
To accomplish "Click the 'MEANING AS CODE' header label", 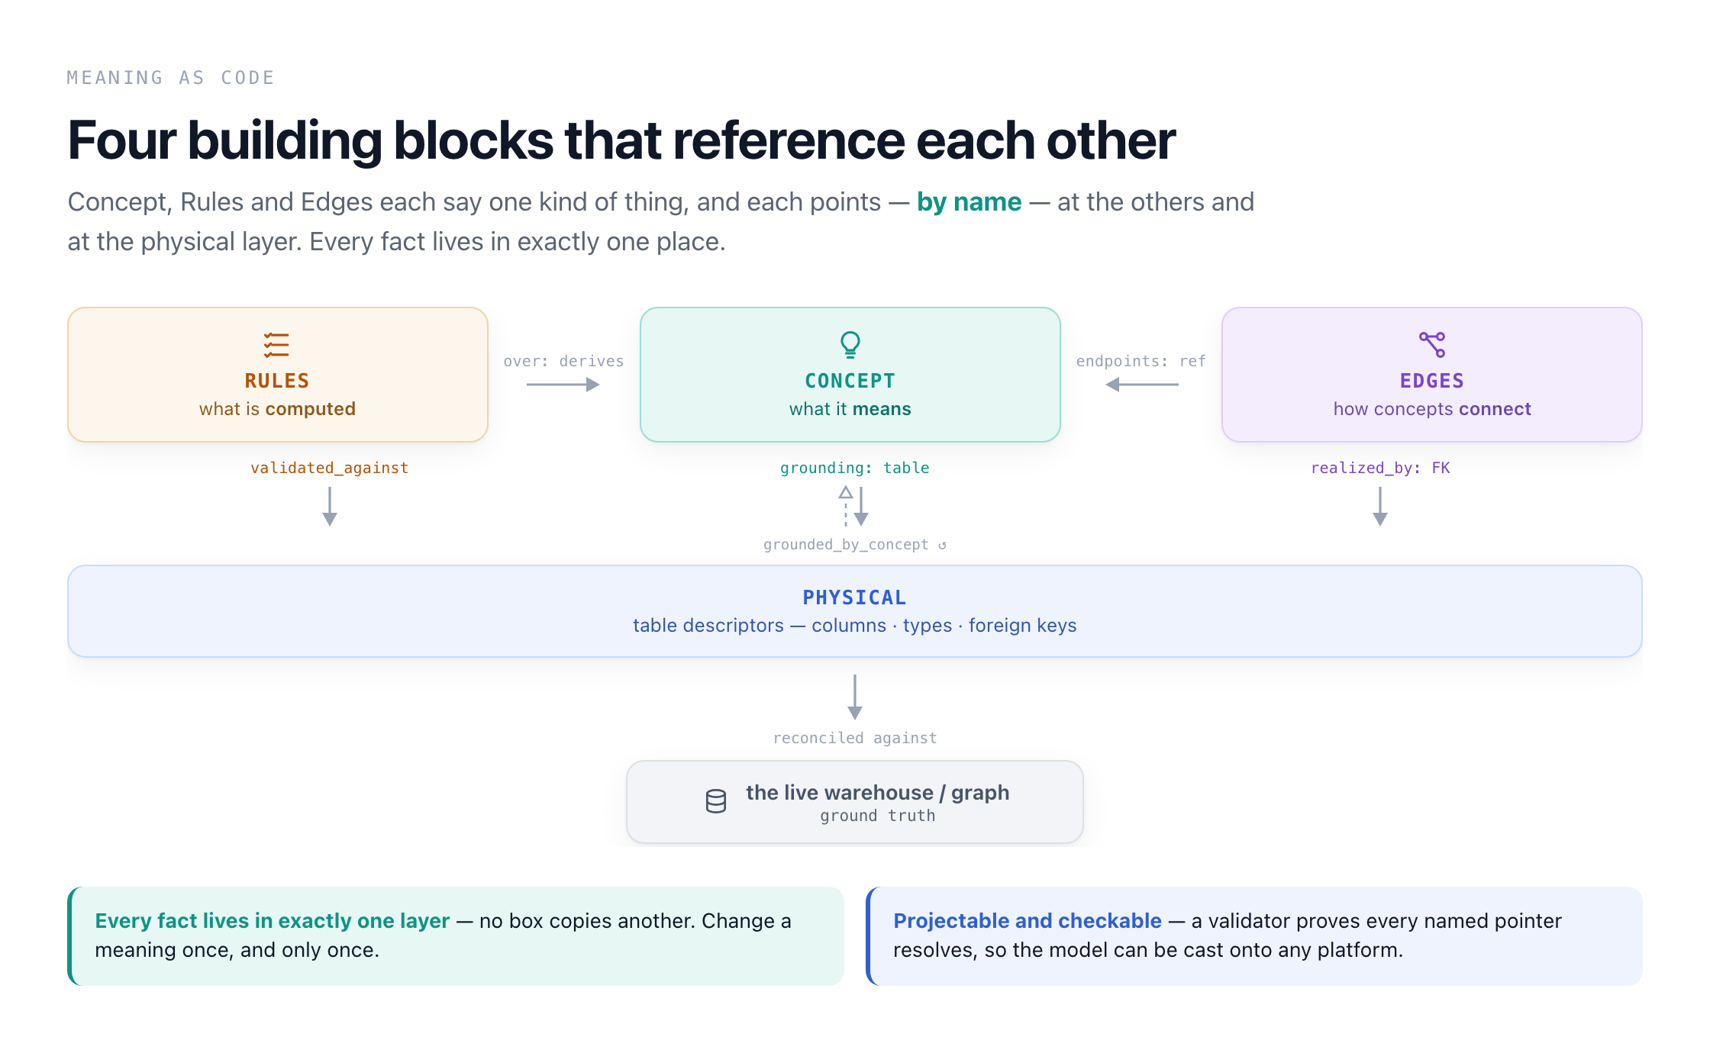I will point(171,78).
